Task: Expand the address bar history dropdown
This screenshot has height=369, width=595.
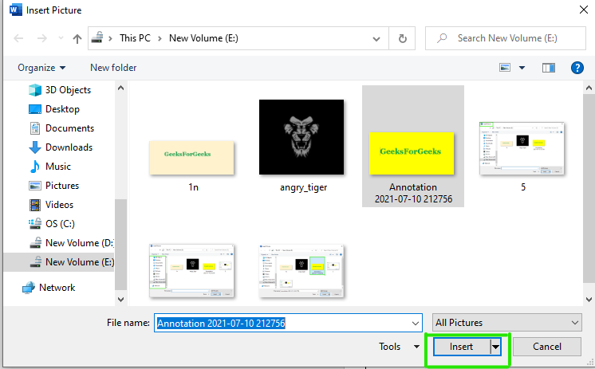Action: (376, 39)
